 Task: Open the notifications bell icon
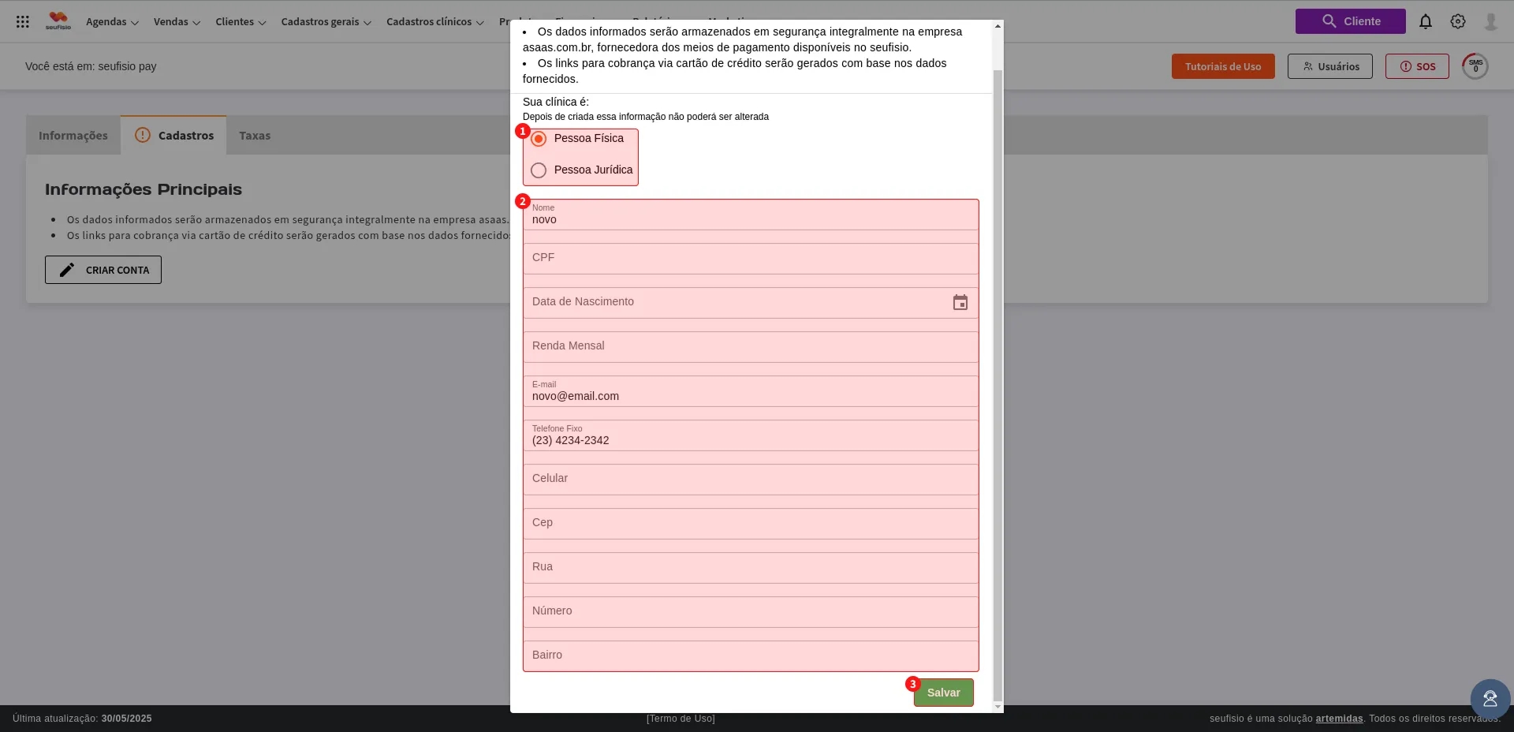[x=1425, y=21]
